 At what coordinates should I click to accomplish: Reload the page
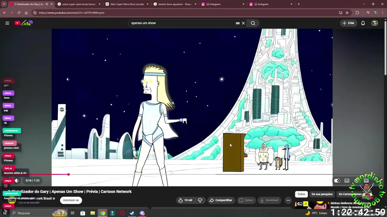pyautogui.click(x=19, y=13)
